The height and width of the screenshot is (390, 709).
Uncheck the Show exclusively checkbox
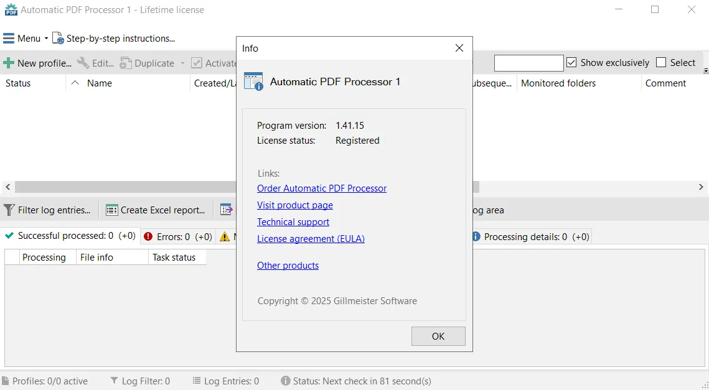[571, 62]
